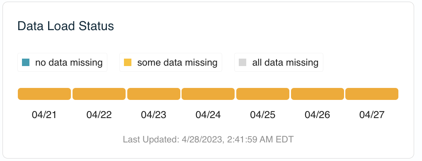Click the teal no data missing swatch

26,62
